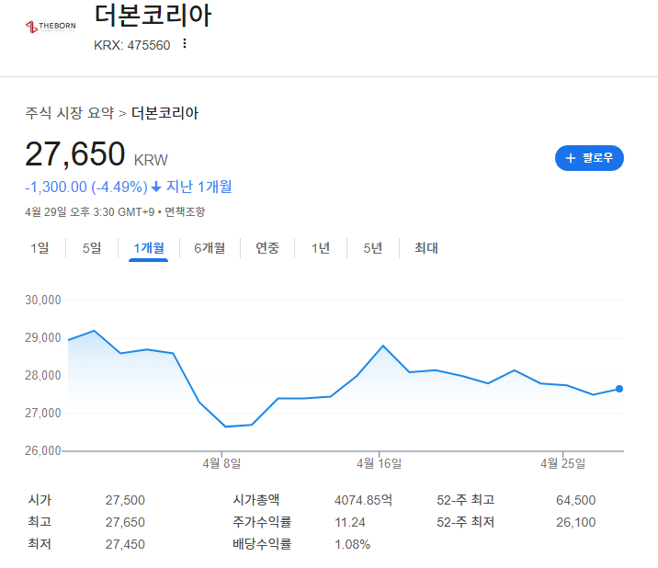The image size is (658, 568).
Task: Click the 52-주 최고 label
Action: point(465,500)
